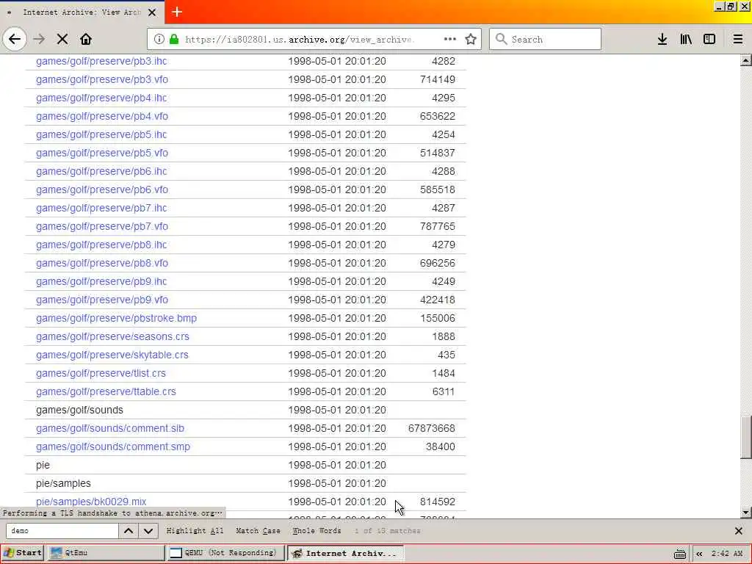Open games/golf/preserve/pb3.vfo link
Viewport: 752px width, 564px height.
(101, 79)
